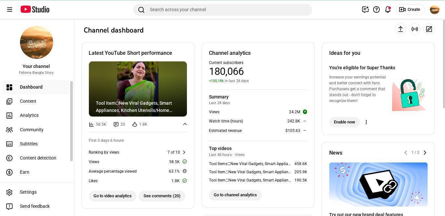Click the send feedback icon in top bar
This screenshot has height=216, width=445.
coord(365,10)
